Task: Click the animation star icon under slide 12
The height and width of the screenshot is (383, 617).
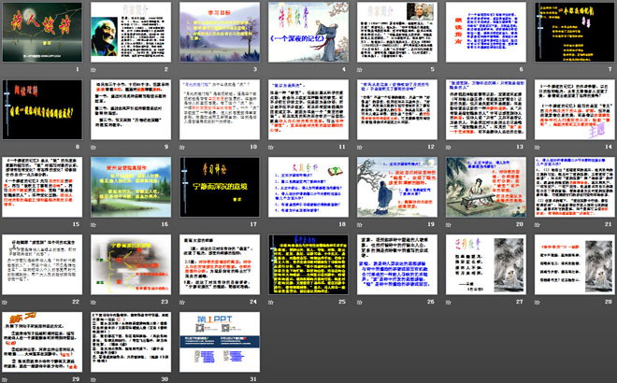Action: pos(360,147)
